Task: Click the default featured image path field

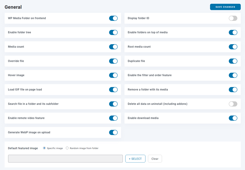Action: [65, 159]
